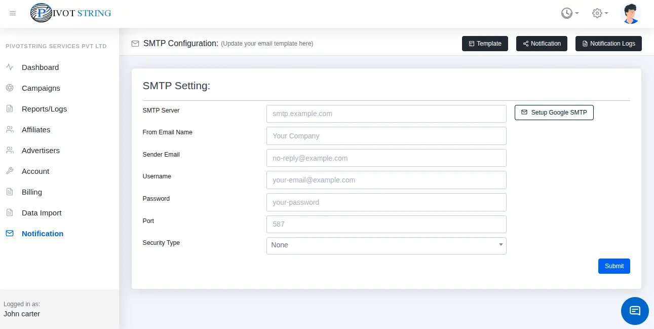This screenshot has width=654, height=329.
Task: Click the user profile avatar picture
Action: pos(630,13)
